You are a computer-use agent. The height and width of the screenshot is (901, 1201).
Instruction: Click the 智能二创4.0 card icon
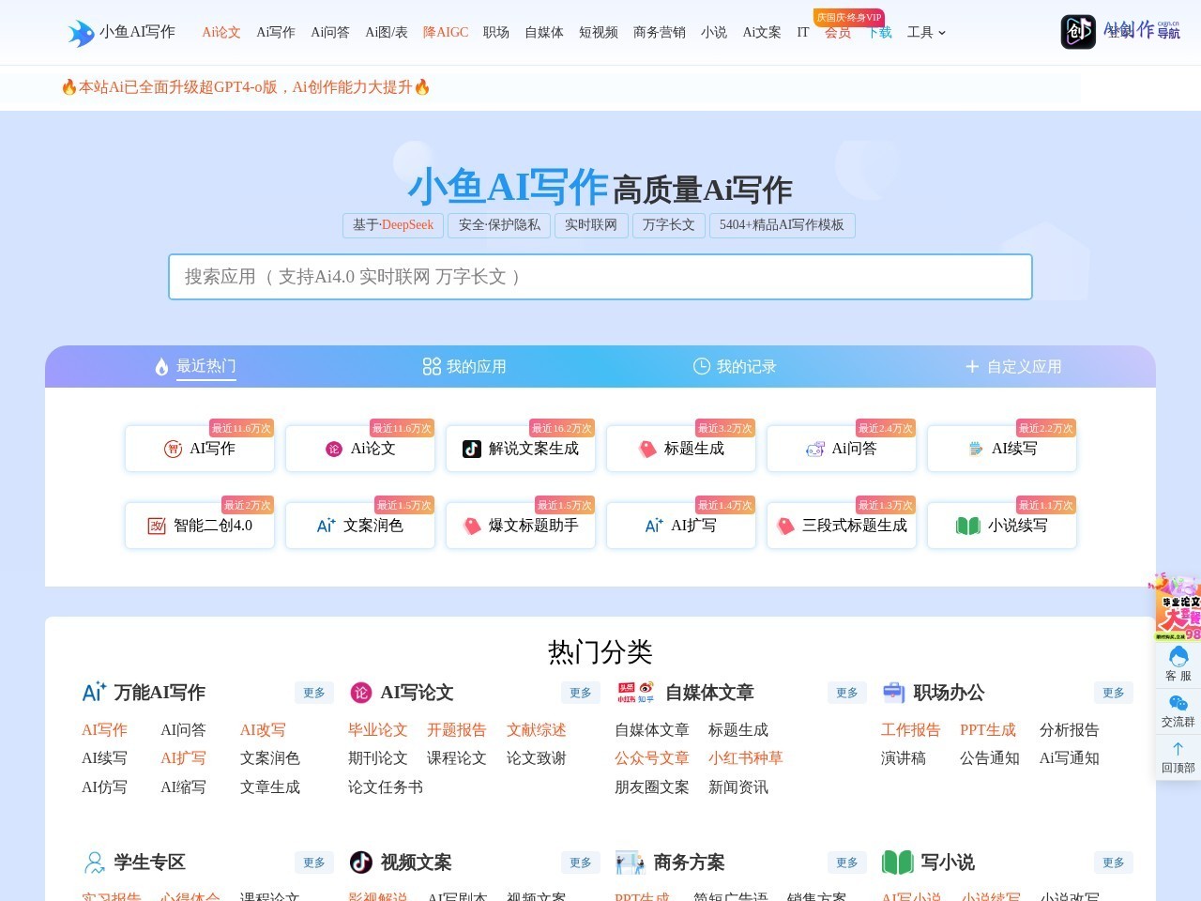point(157,527)
